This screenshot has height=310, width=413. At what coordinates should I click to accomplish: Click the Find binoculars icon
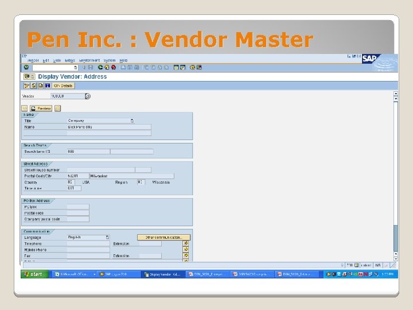click(130, 67)
